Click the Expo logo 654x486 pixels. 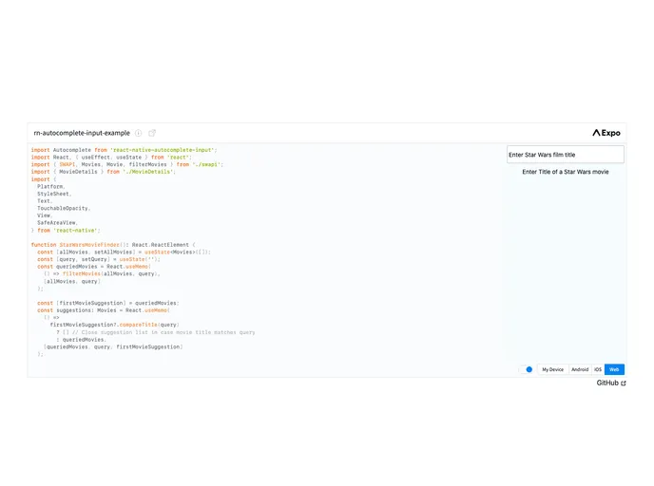pos(606,133)
